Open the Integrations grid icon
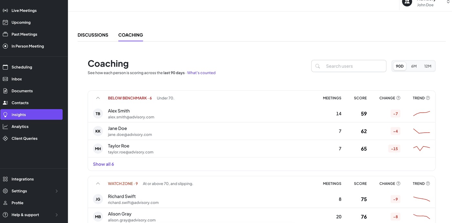This screenshot has height=223, width=452. coord(5,179)
